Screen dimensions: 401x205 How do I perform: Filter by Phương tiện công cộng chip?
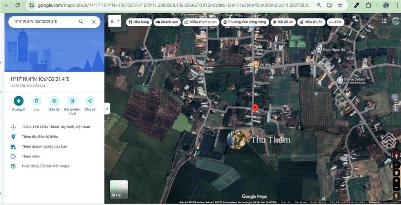[x=245, y=22]
